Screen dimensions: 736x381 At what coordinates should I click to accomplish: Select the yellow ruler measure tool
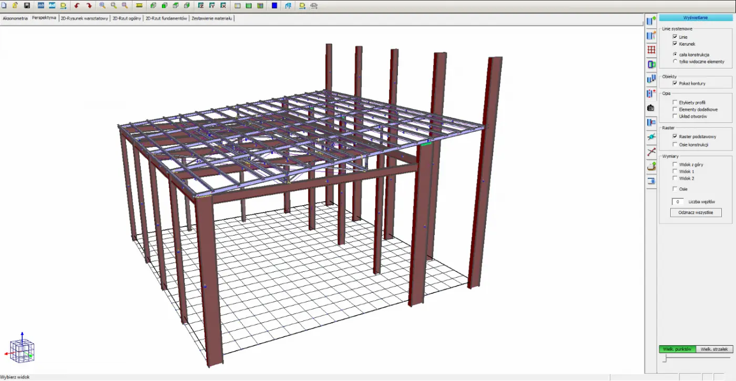point(139,6)
